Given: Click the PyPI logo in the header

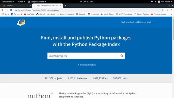Looking at the screenshot, I should point(21,22).
